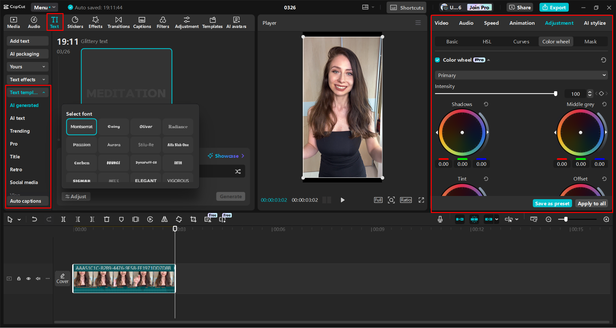The image size is (616, 328).
Task: Open the Text effects dropdown
Action: [27, 79]
